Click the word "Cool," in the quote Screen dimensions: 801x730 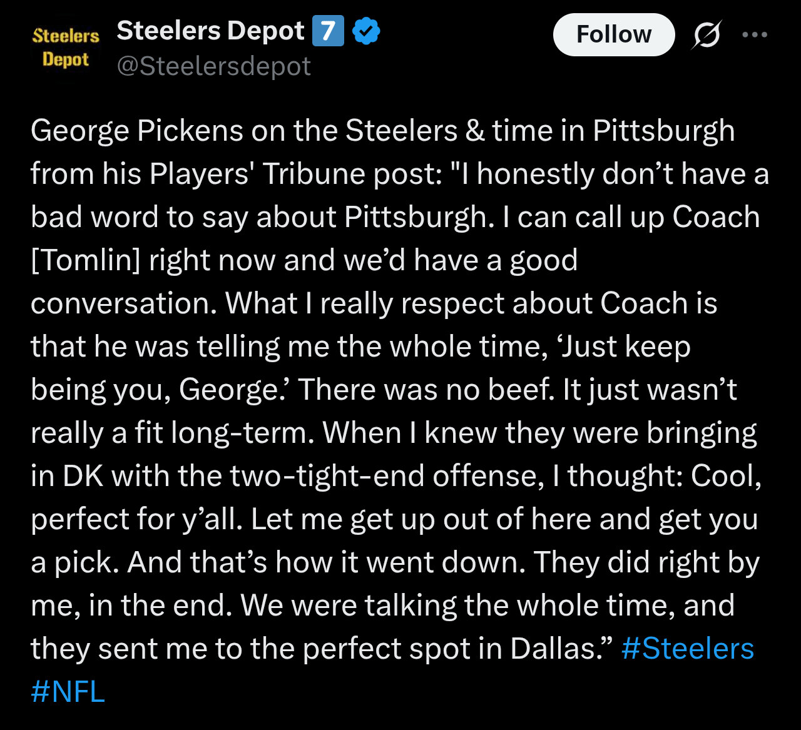(x=726, y=476)
